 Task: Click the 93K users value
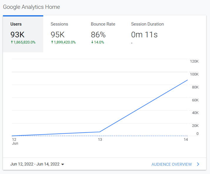[18, 35]
